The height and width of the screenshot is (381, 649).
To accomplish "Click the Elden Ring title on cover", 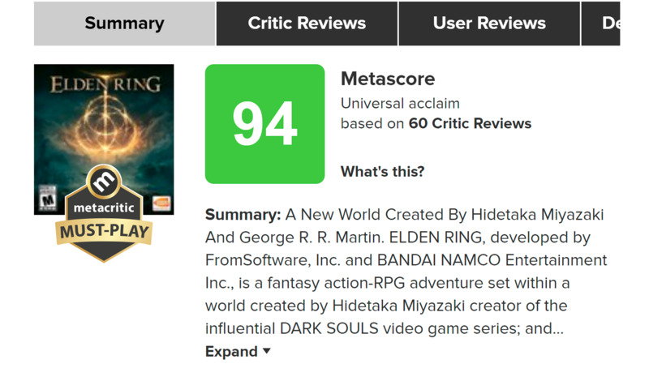I will point(105,84).
